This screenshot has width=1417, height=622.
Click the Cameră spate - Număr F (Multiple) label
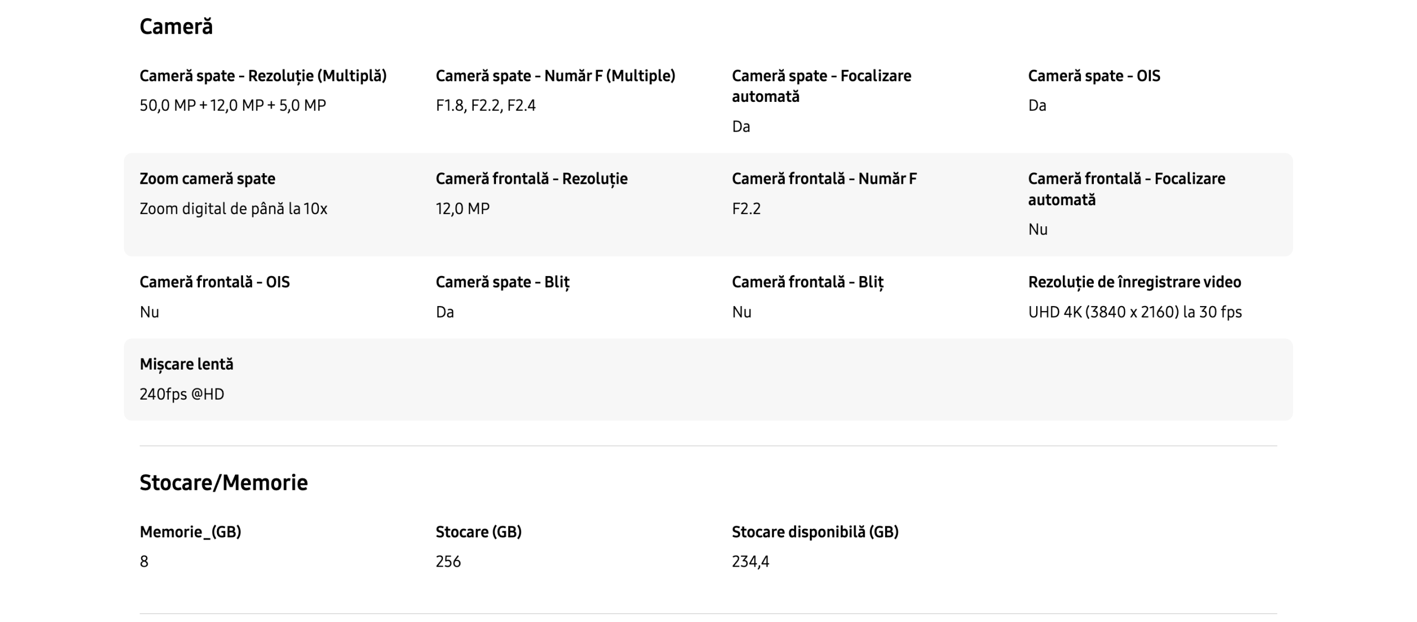click(555, 76)
